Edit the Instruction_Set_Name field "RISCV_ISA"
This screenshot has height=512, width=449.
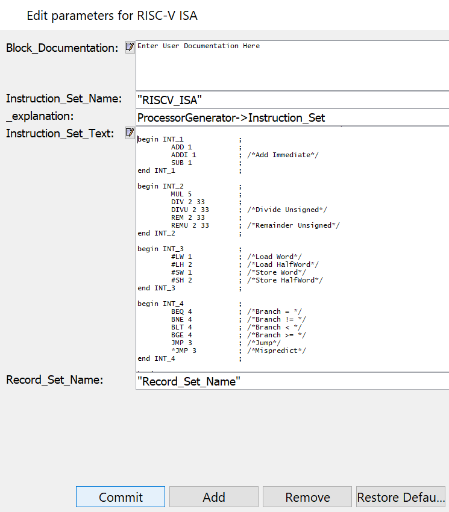[x=292, y=99]
